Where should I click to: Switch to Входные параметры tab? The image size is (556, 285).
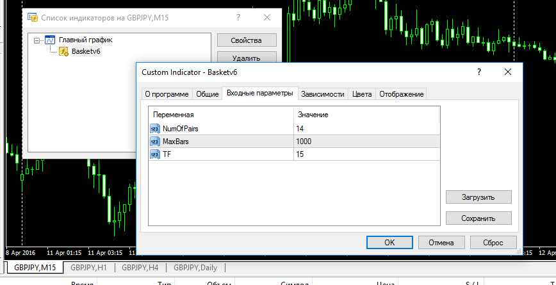260,94
